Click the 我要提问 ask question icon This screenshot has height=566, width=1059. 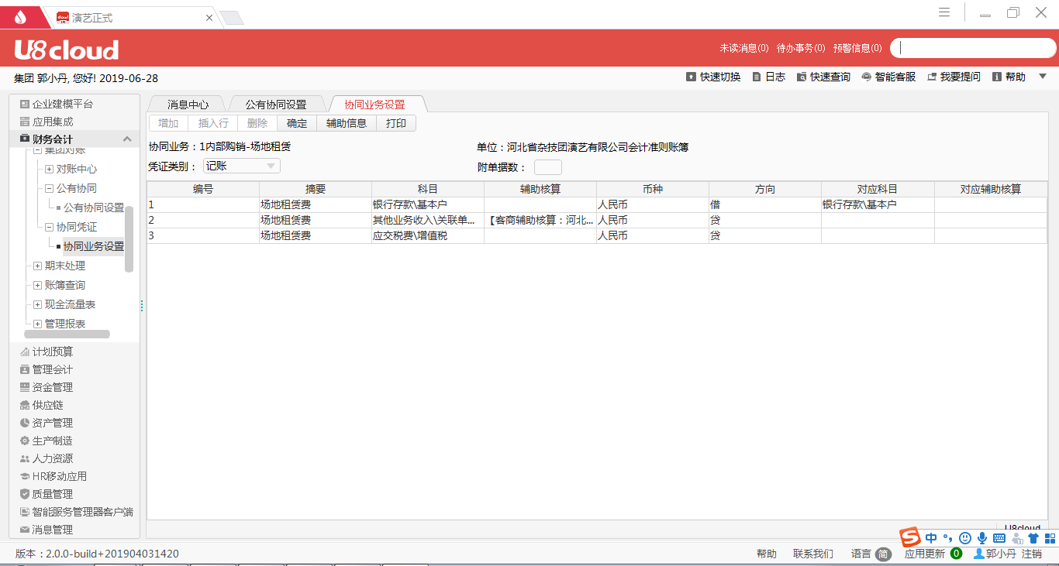[x=932, y=77]
